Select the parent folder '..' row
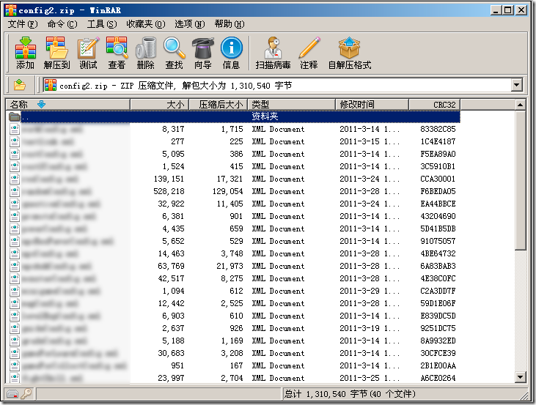Screen dimensions: 536x405 [x=233, y=116]
